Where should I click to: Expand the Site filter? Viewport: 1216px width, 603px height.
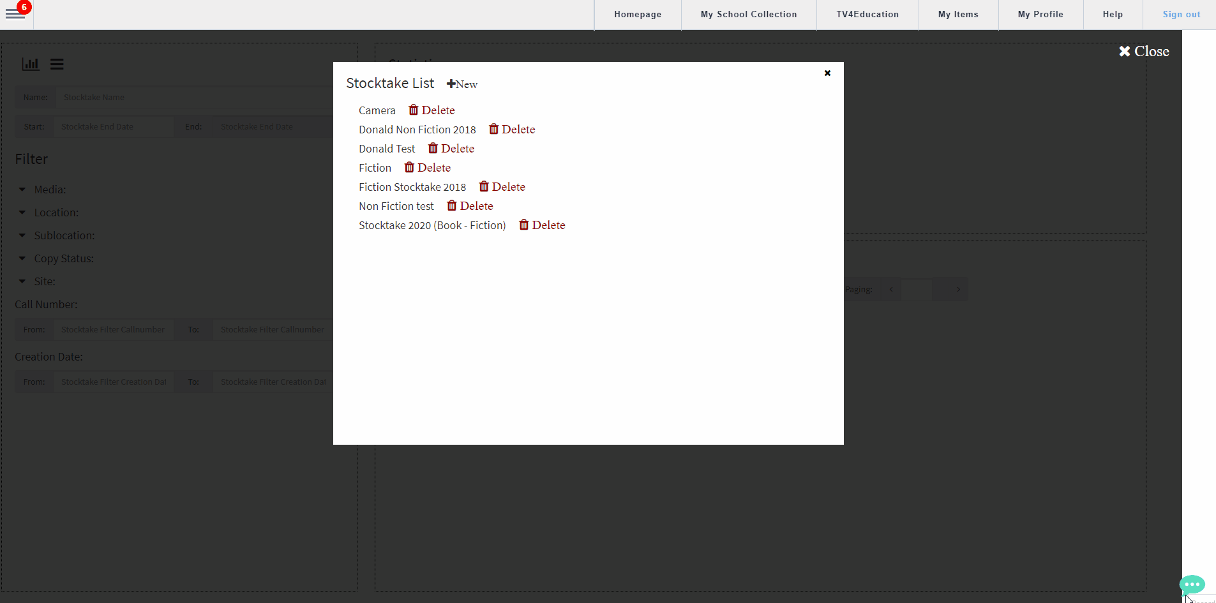tap(22, 281)
